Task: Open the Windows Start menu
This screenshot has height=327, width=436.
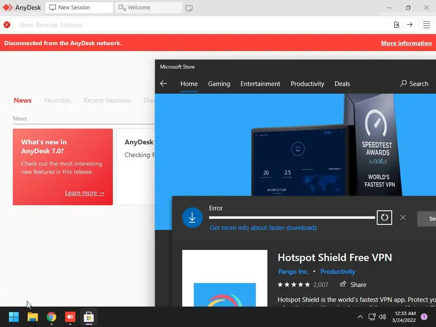Action: pos(14,317)
